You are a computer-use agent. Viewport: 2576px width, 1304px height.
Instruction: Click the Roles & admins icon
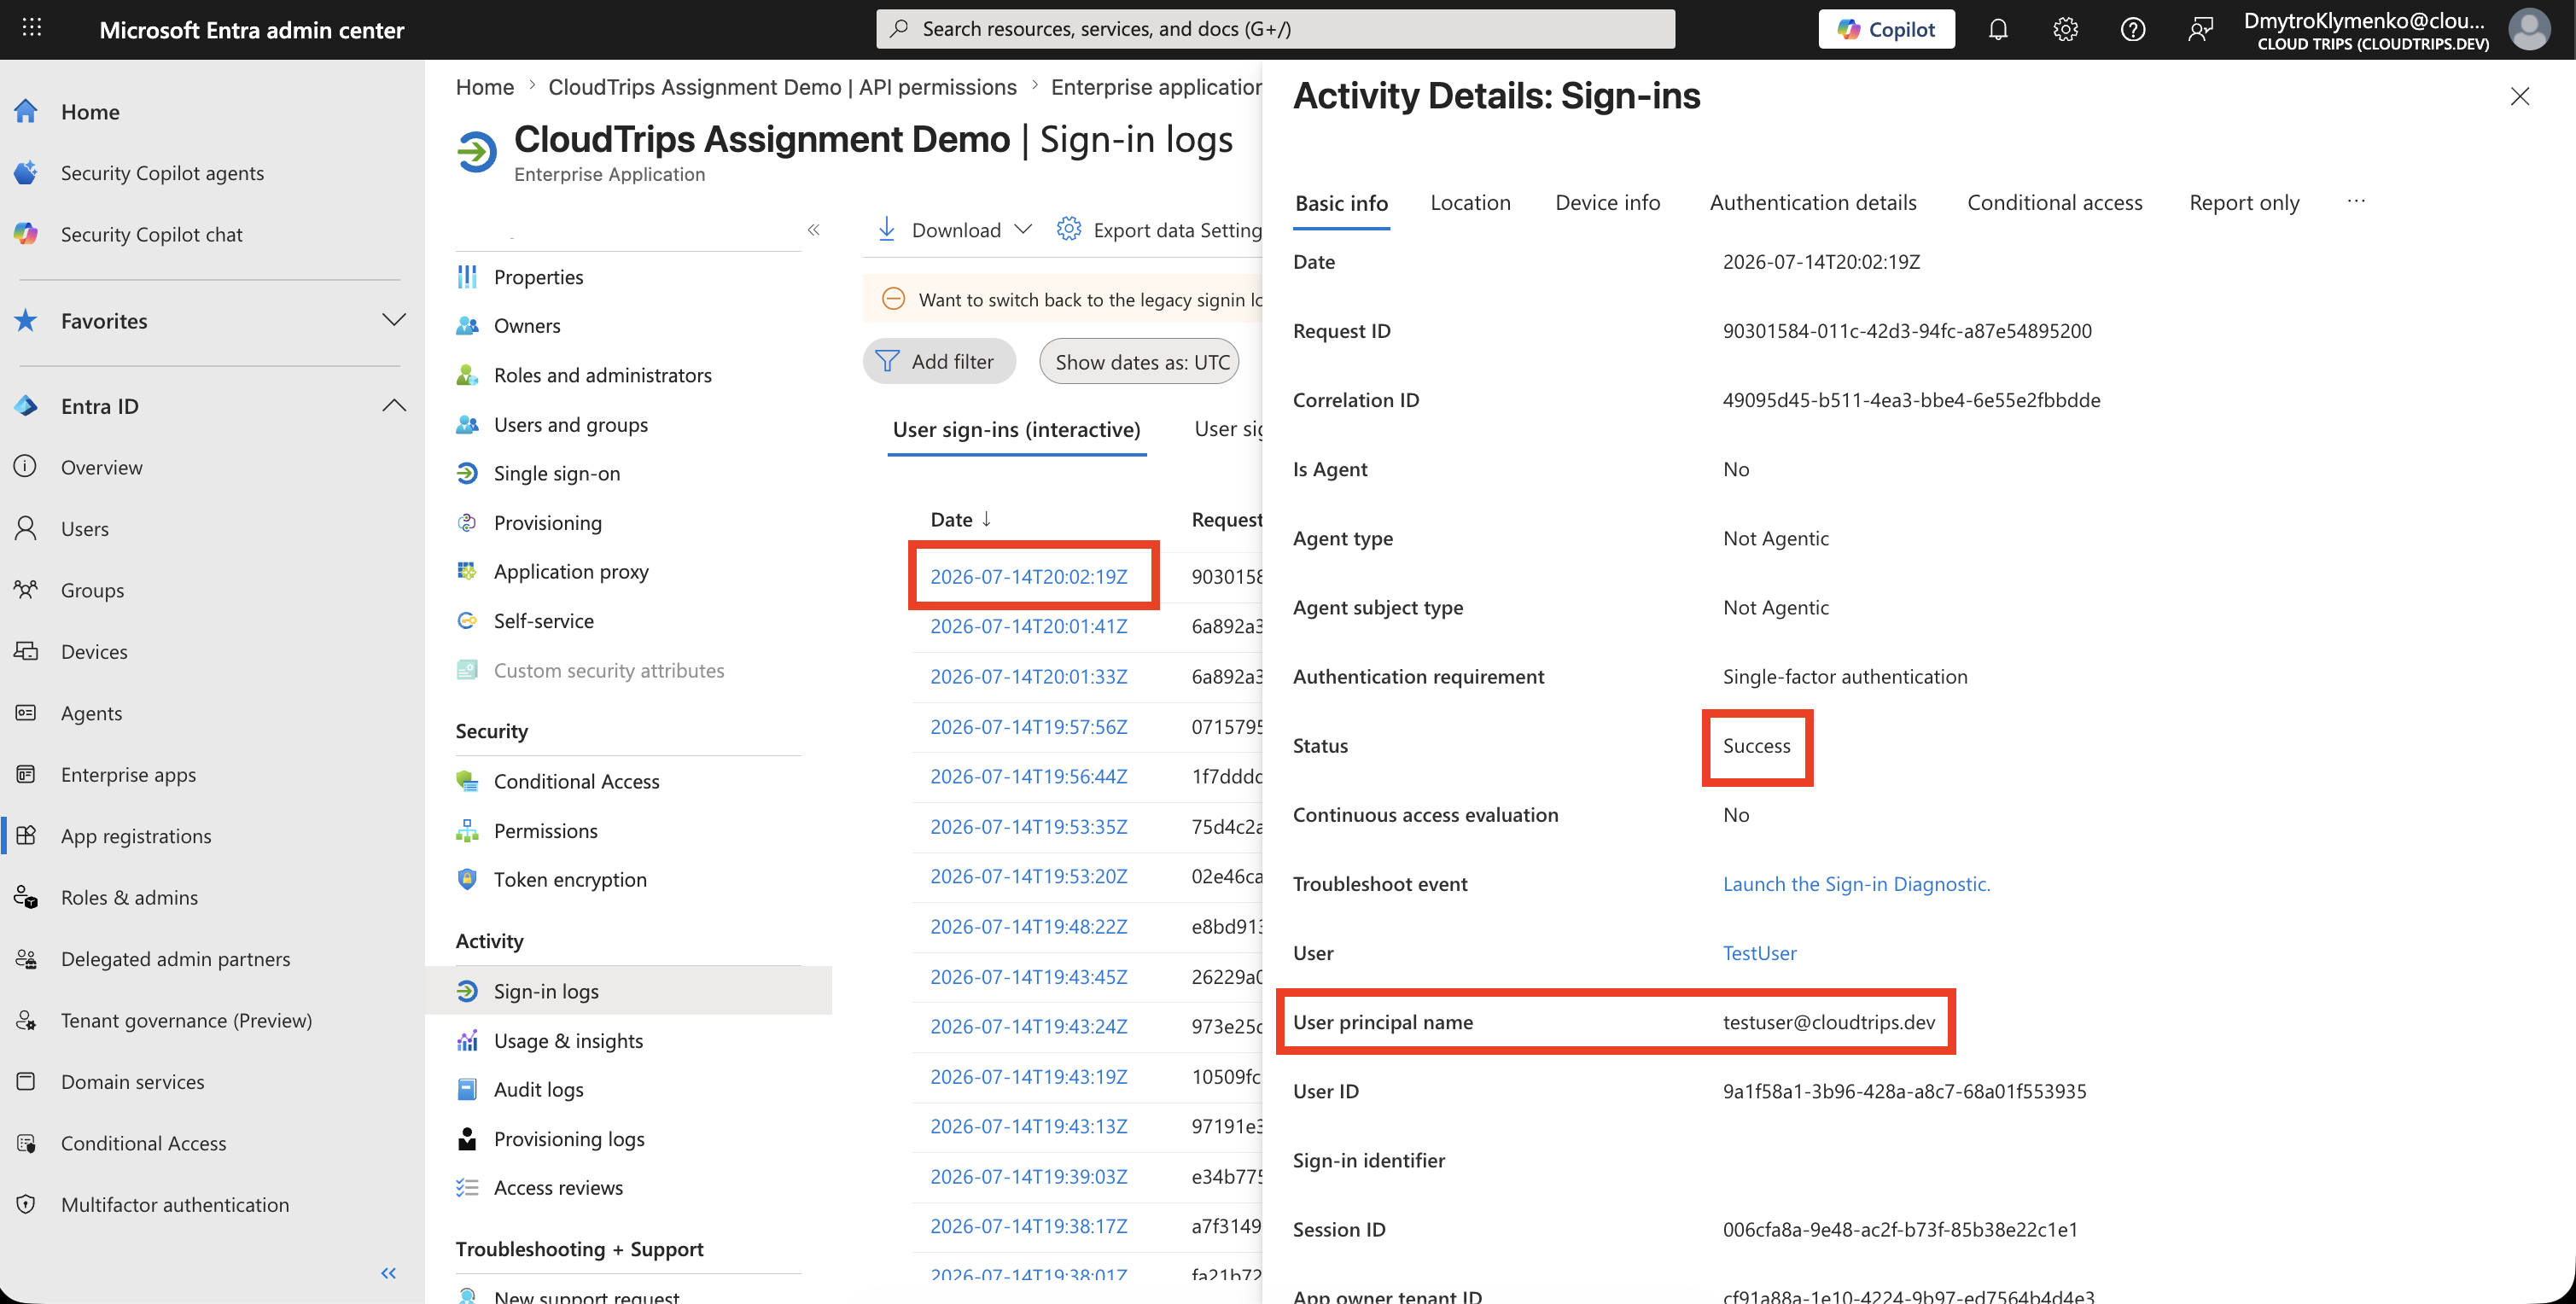pyautogui.click(x=26, y=896)
